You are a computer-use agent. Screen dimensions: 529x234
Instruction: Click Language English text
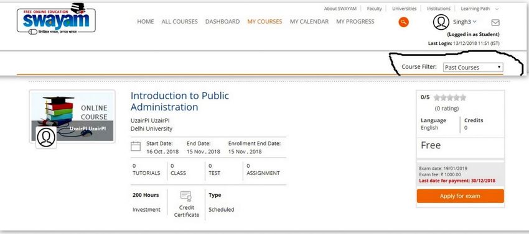433,124
